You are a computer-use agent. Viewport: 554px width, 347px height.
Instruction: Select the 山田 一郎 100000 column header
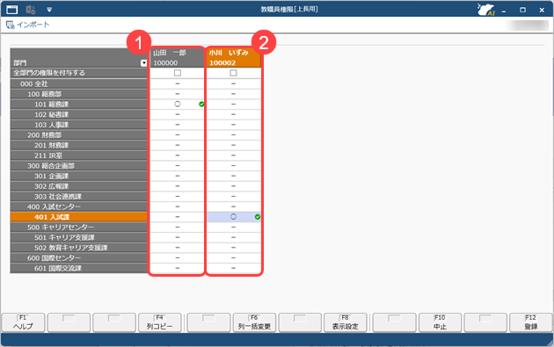(x=178, y=58)
